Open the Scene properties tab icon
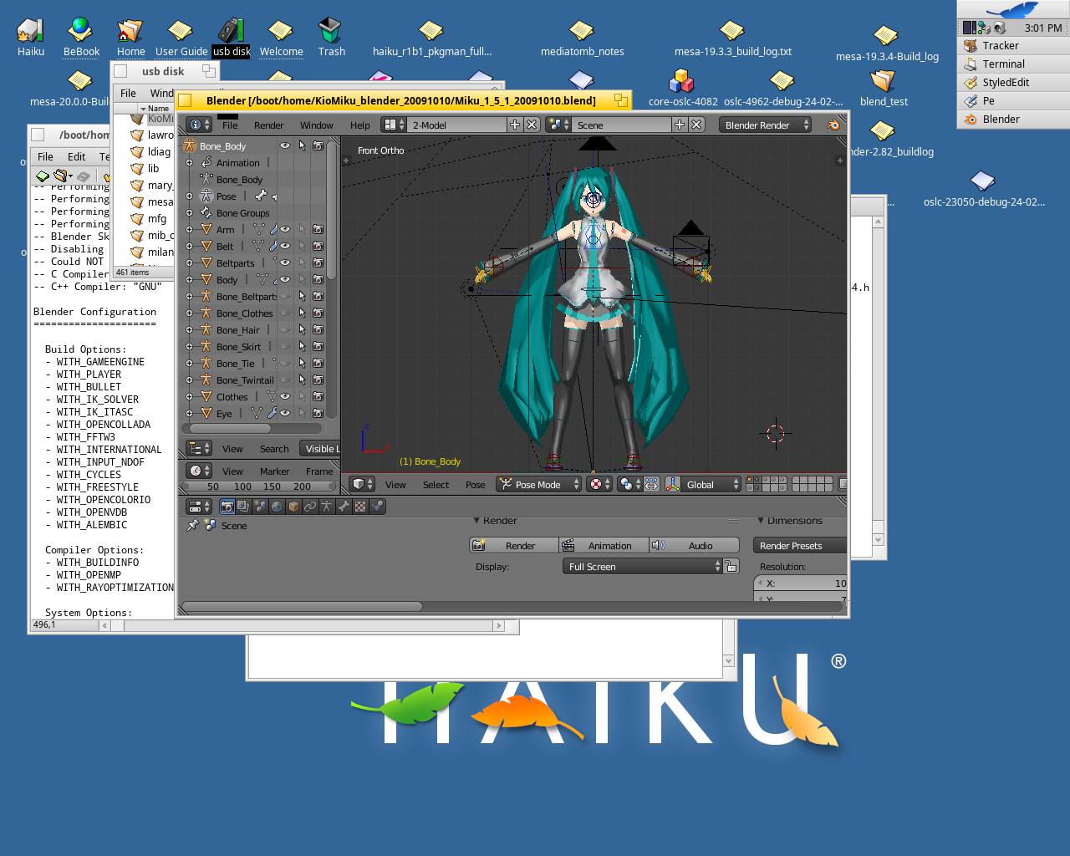 tap(260, 507)
